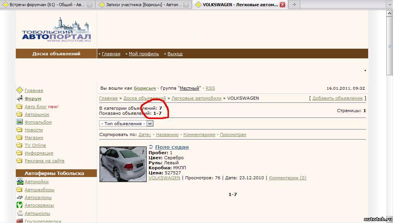Sort listings by Комментариям
This screenshot has height=223, width=394.
point(199,134)
